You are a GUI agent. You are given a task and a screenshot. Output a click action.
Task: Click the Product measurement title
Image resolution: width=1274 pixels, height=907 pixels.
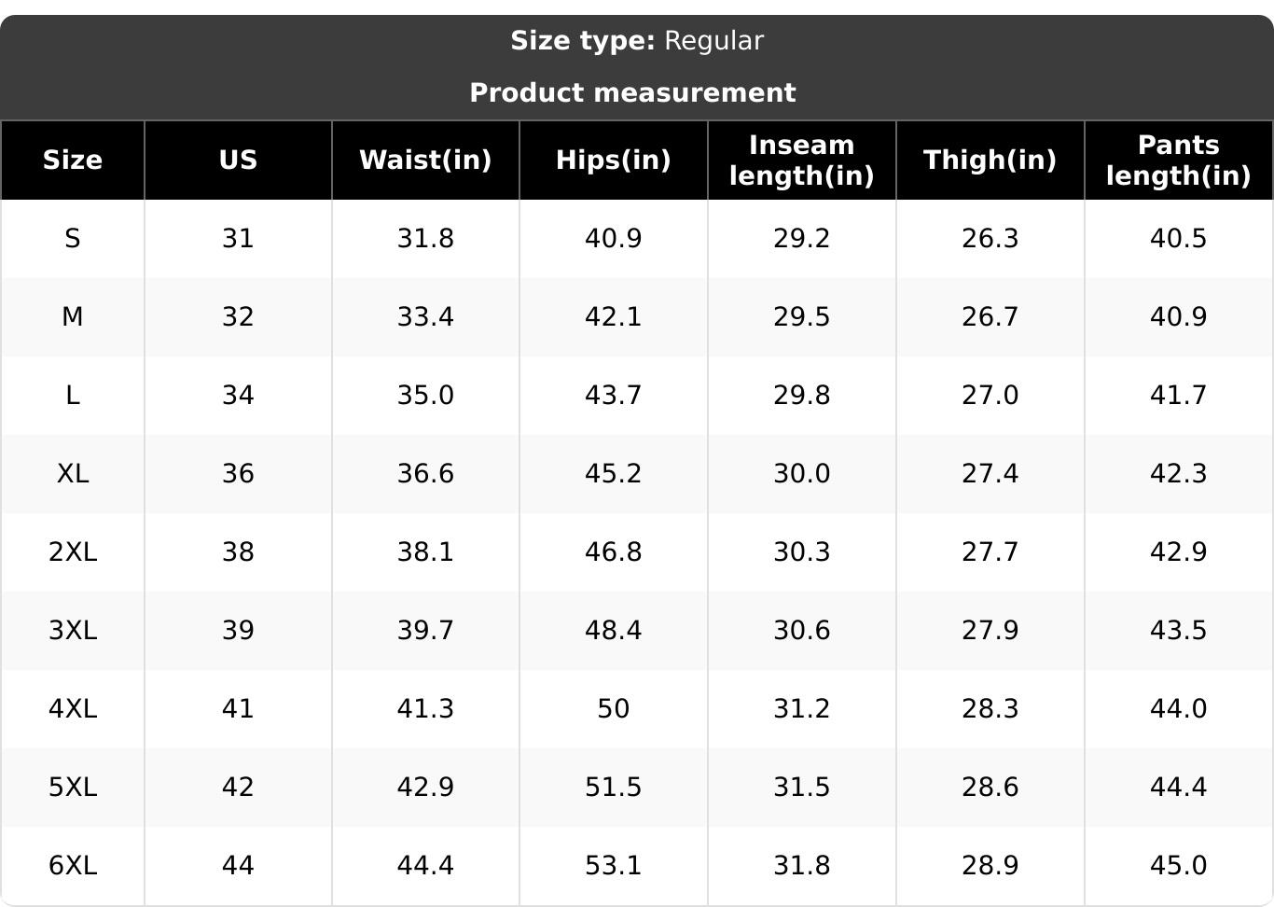(x=632, y=92)
